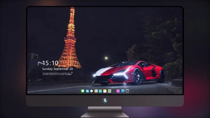The height and width of the screenshot is (118, 210).
Task: Open the yellow Notes app in dock
Action: pyautogui.click(x=105, y=91)
